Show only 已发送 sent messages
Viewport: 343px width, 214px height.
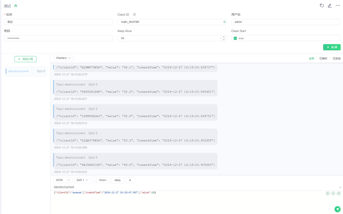coord(336,58)
